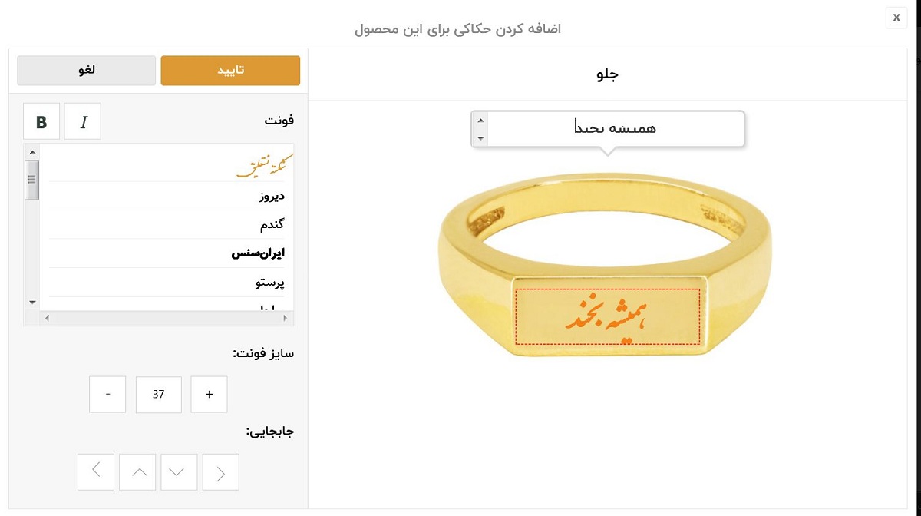
Task: Toggle italic formatting with the I button
Action: (x=82, y=121)
